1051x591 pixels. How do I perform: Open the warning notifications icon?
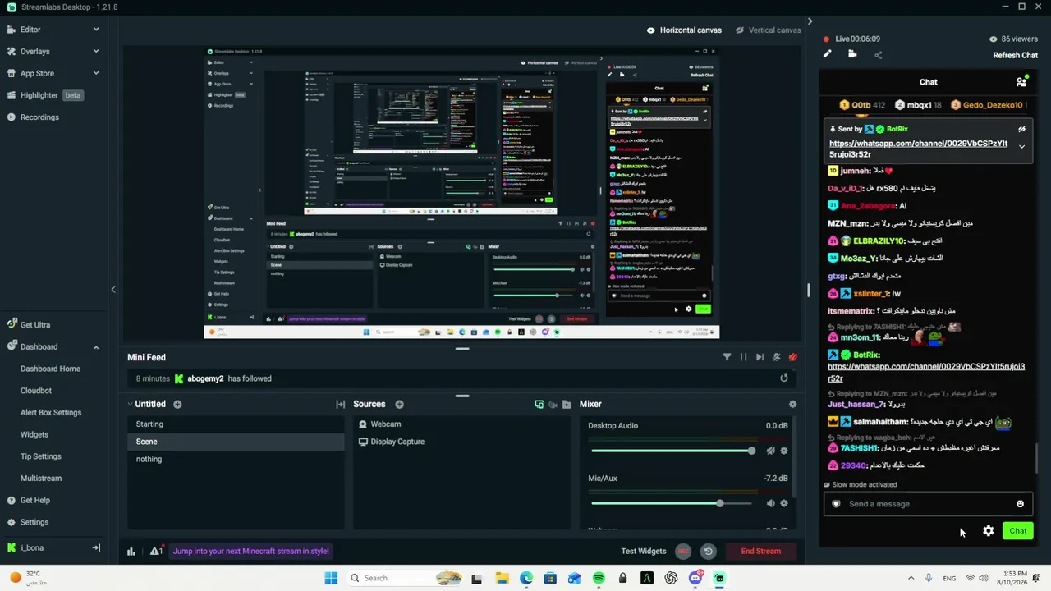[155, 552]
